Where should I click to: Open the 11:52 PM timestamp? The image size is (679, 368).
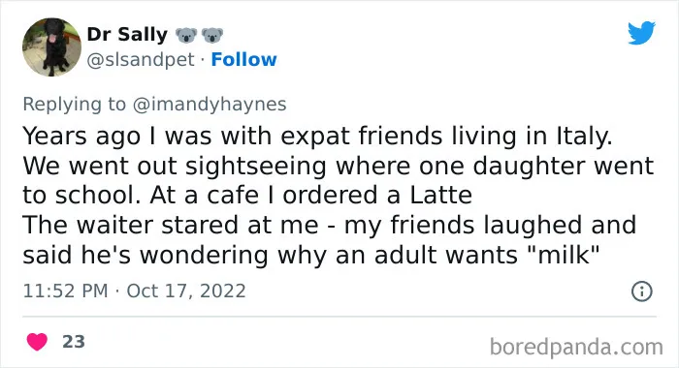(x=65, y=291)
